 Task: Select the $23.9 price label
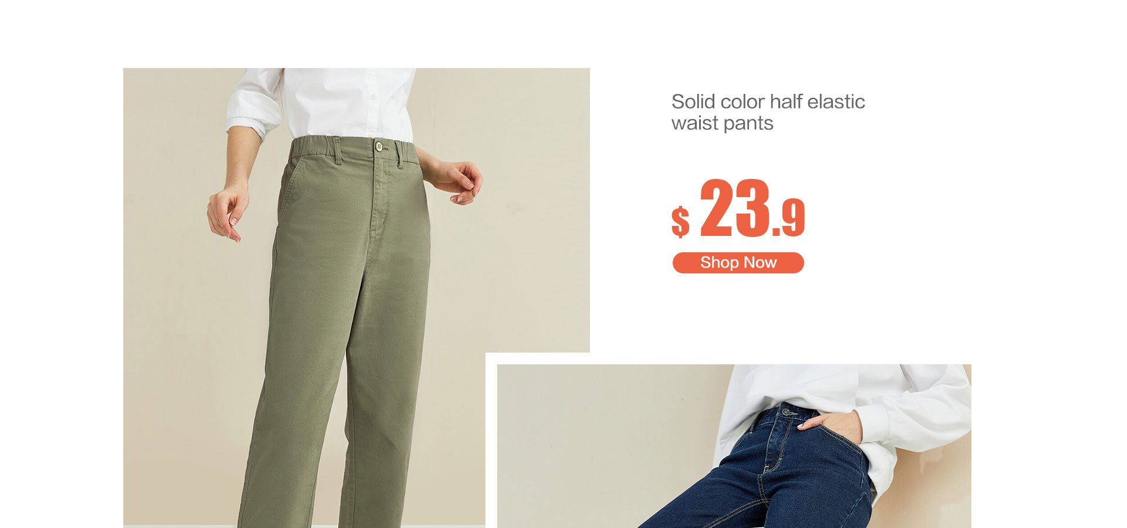click(x=738, y=209)
